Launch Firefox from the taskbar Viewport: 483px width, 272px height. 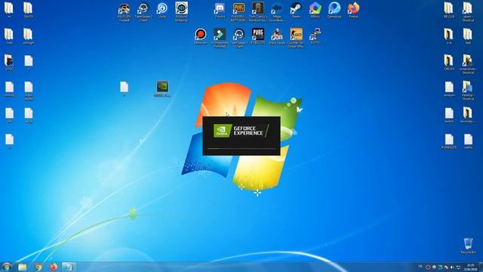pos(54,267)
